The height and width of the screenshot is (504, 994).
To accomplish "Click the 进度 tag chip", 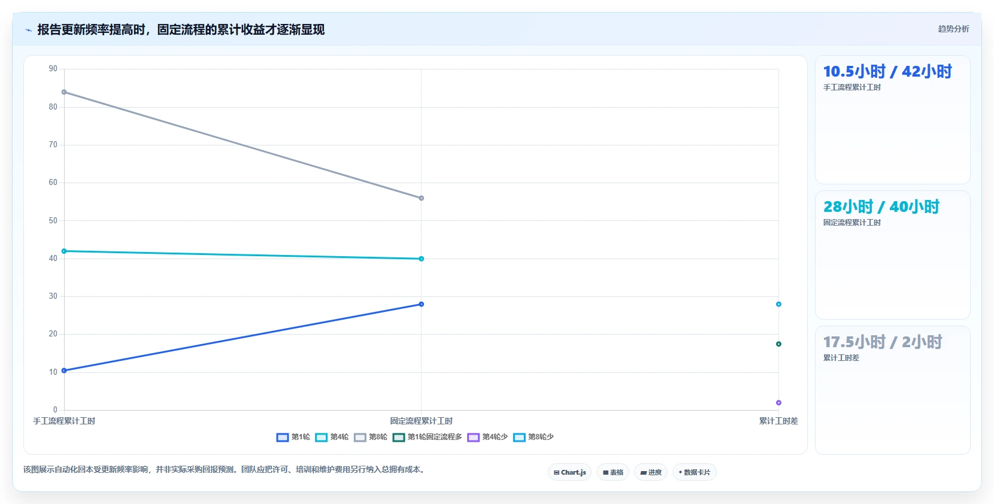I will pyautogui.click(x=651, y=472).
